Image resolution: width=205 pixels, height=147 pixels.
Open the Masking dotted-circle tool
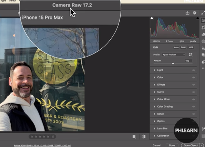point(203,41)
